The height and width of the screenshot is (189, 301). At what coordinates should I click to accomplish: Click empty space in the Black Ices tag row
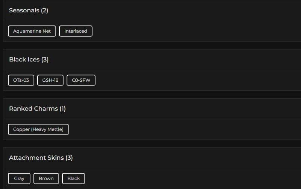point(188,80)
